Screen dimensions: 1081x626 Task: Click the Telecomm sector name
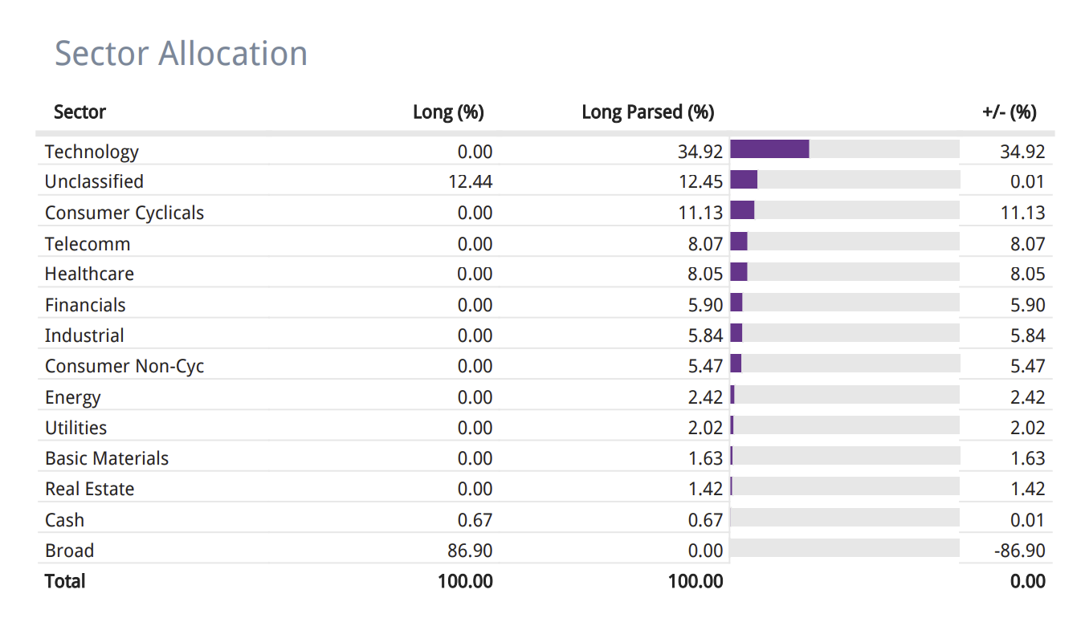[x=88, y=244]
